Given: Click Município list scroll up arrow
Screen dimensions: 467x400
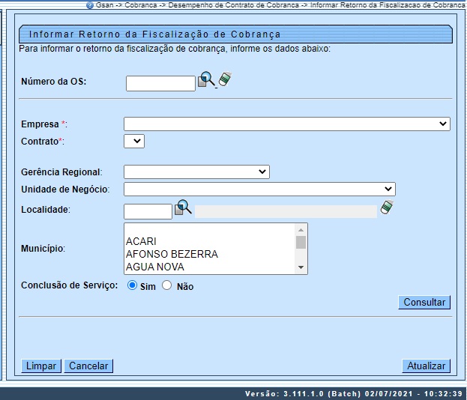Looking at the screenshot, I should (x=301, y=230).
